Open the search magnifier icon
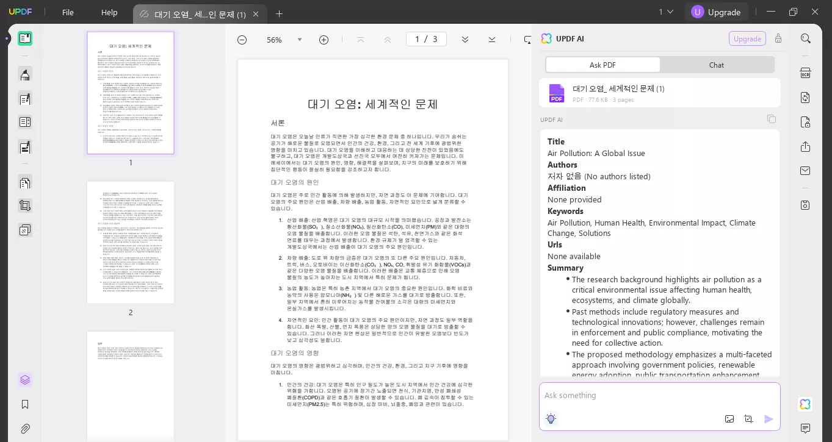This screenshot has height=442, width=832. pos(806,38)
